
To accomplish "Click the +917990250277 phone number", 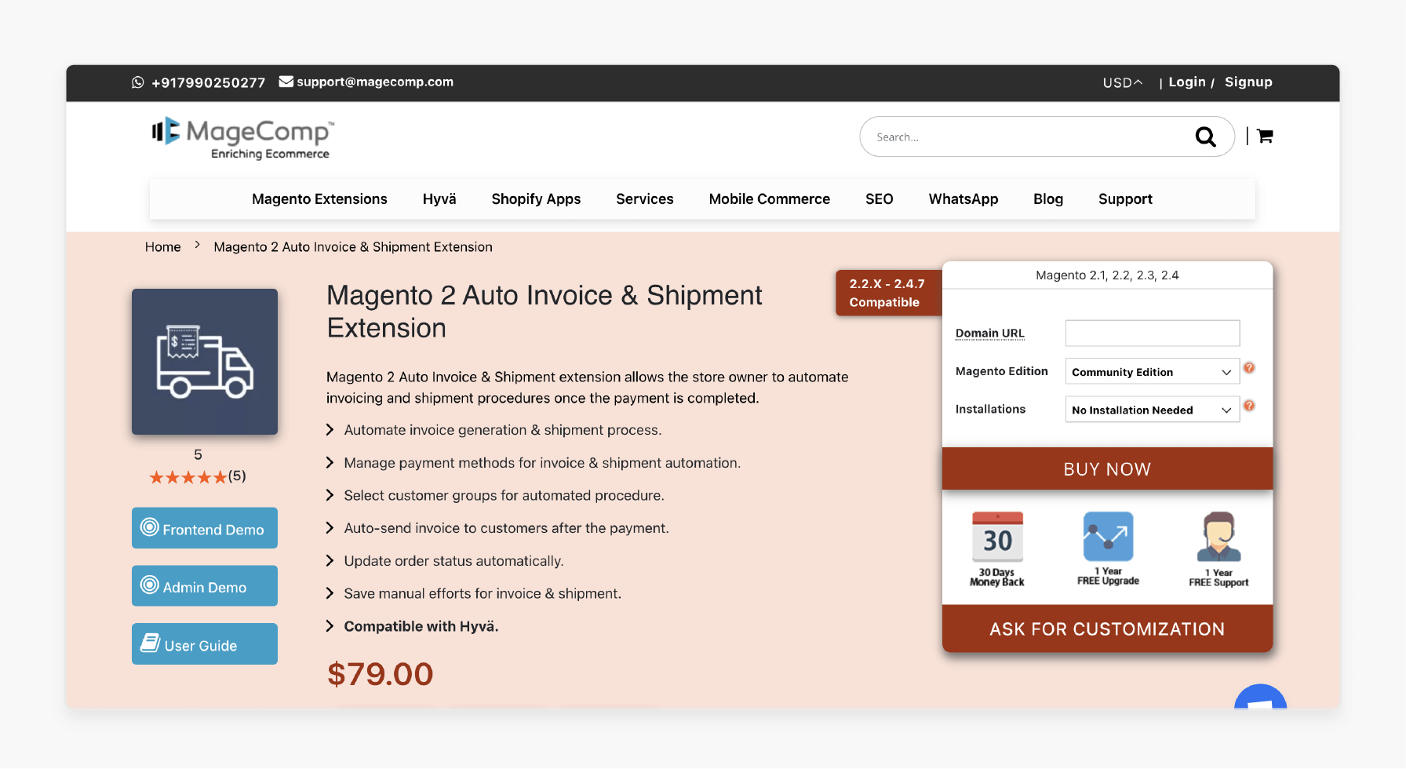I will pos(208,83).
